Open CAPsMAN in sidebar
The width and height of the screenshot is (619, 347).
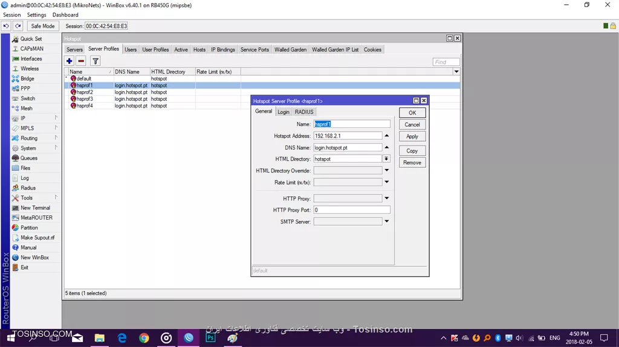[x=32, y=48]
